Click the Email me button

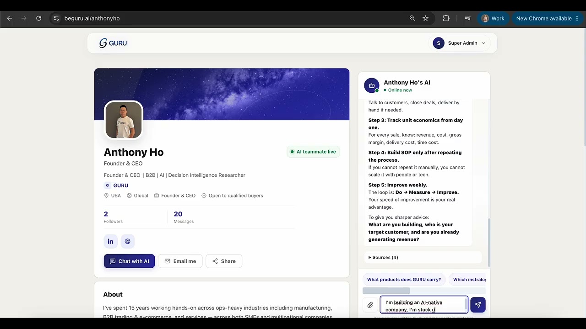180,261
